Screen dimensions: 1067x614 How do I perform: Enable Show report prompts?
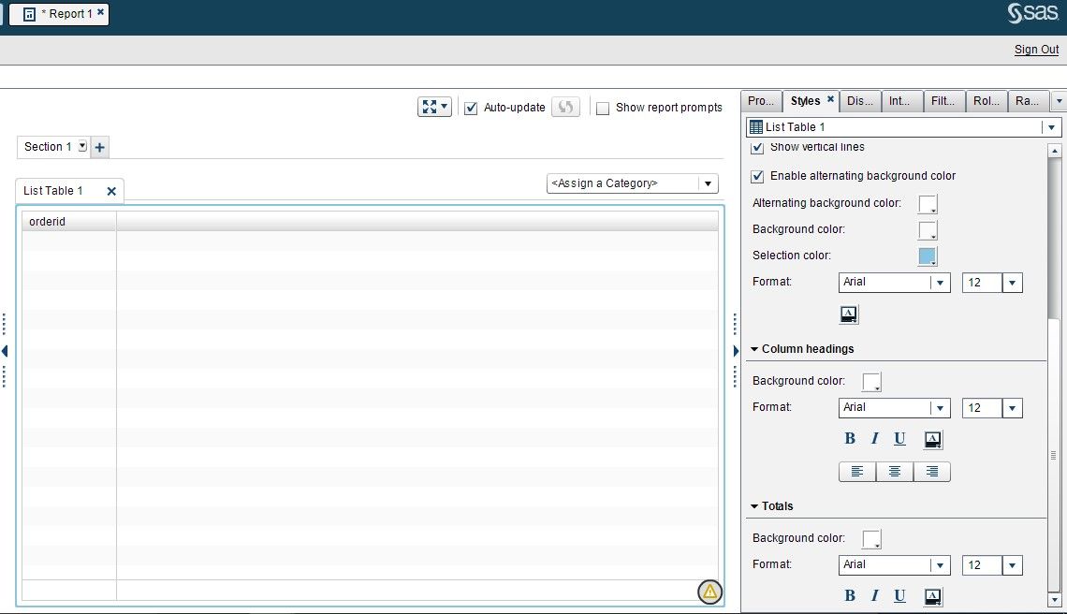(x=603, y=108)
